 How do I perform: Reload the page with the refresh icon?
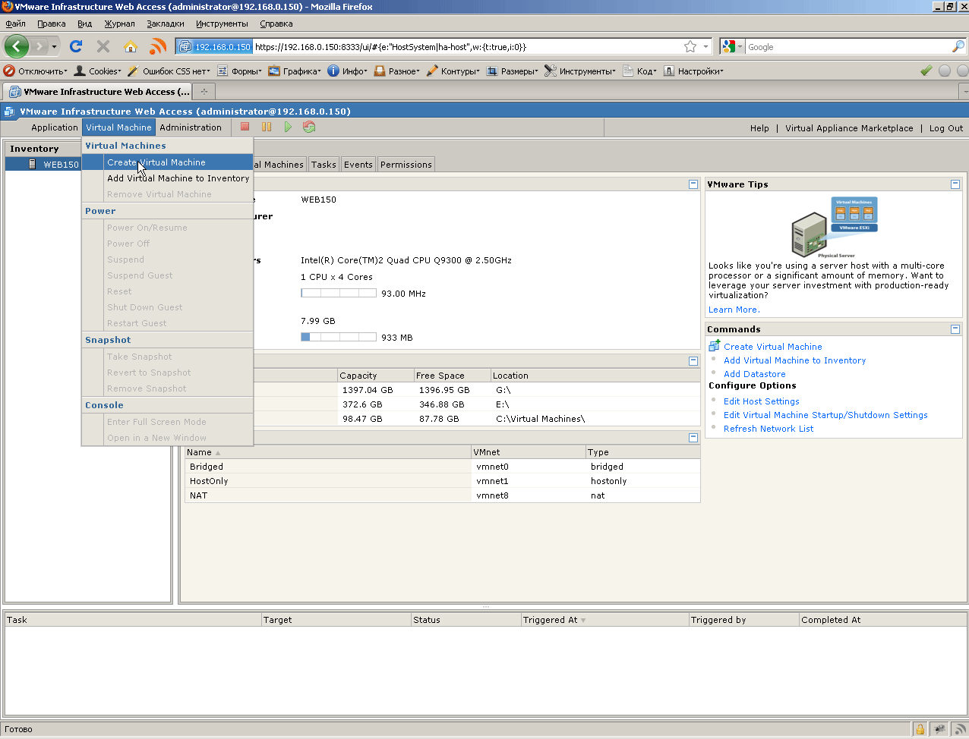76,46
